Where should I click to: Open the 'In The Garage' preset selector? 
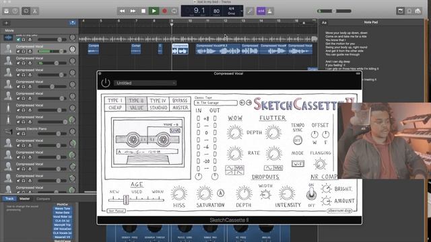(x=215, y=103)
